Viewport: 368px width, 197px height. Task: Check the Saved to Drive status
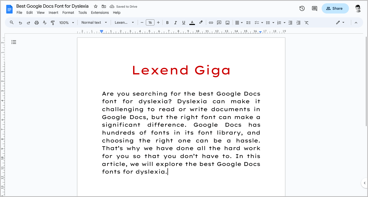pyautogui.click(x=123, y=7)
